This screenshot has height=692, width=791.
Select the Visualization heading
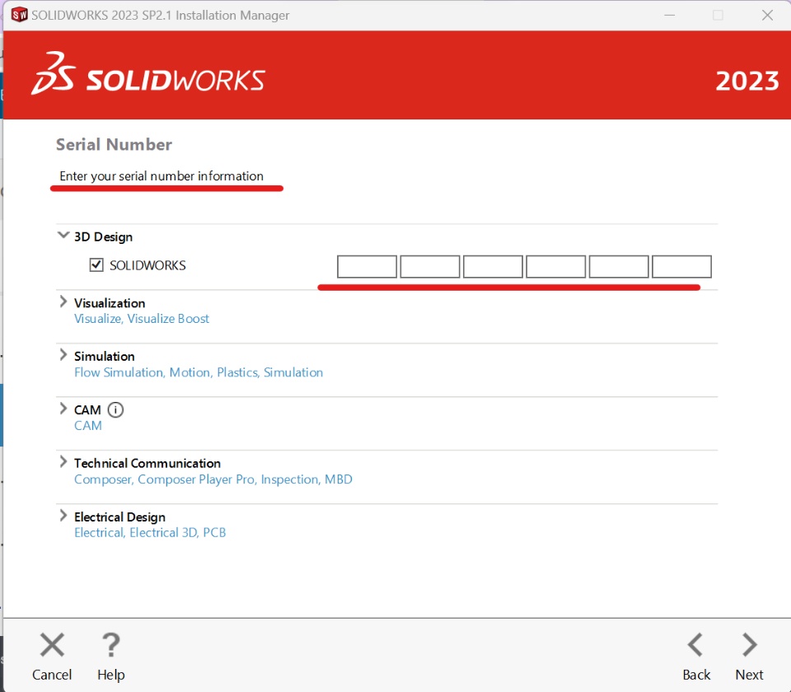[110, 303]
